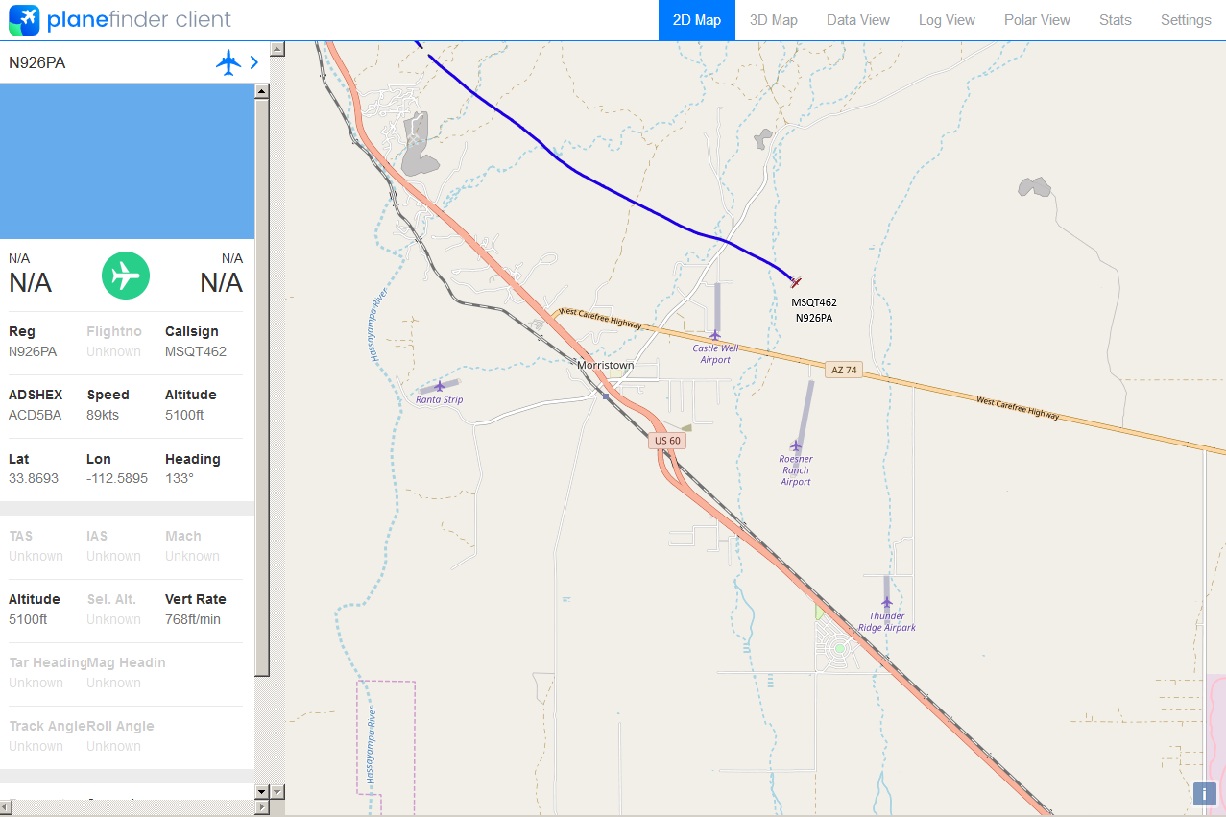Click the Castle Well Airport label
Viewport: 1226px width, 817px height.
[x=715, y=354]
